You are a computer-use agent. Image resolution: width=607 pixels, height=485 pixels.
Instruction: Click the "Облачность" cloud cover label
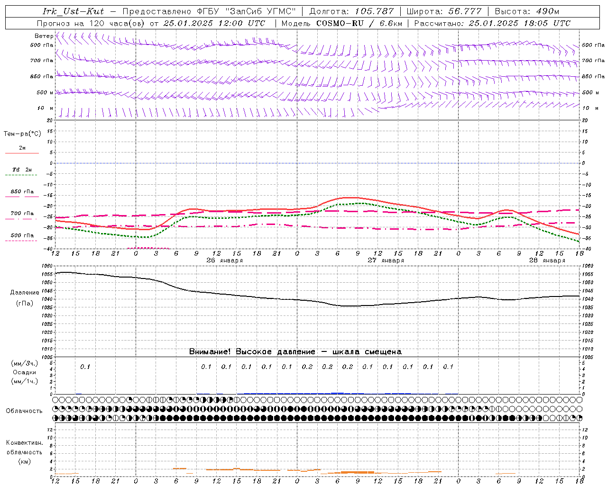pyautogui.click(x=24, y=411)
